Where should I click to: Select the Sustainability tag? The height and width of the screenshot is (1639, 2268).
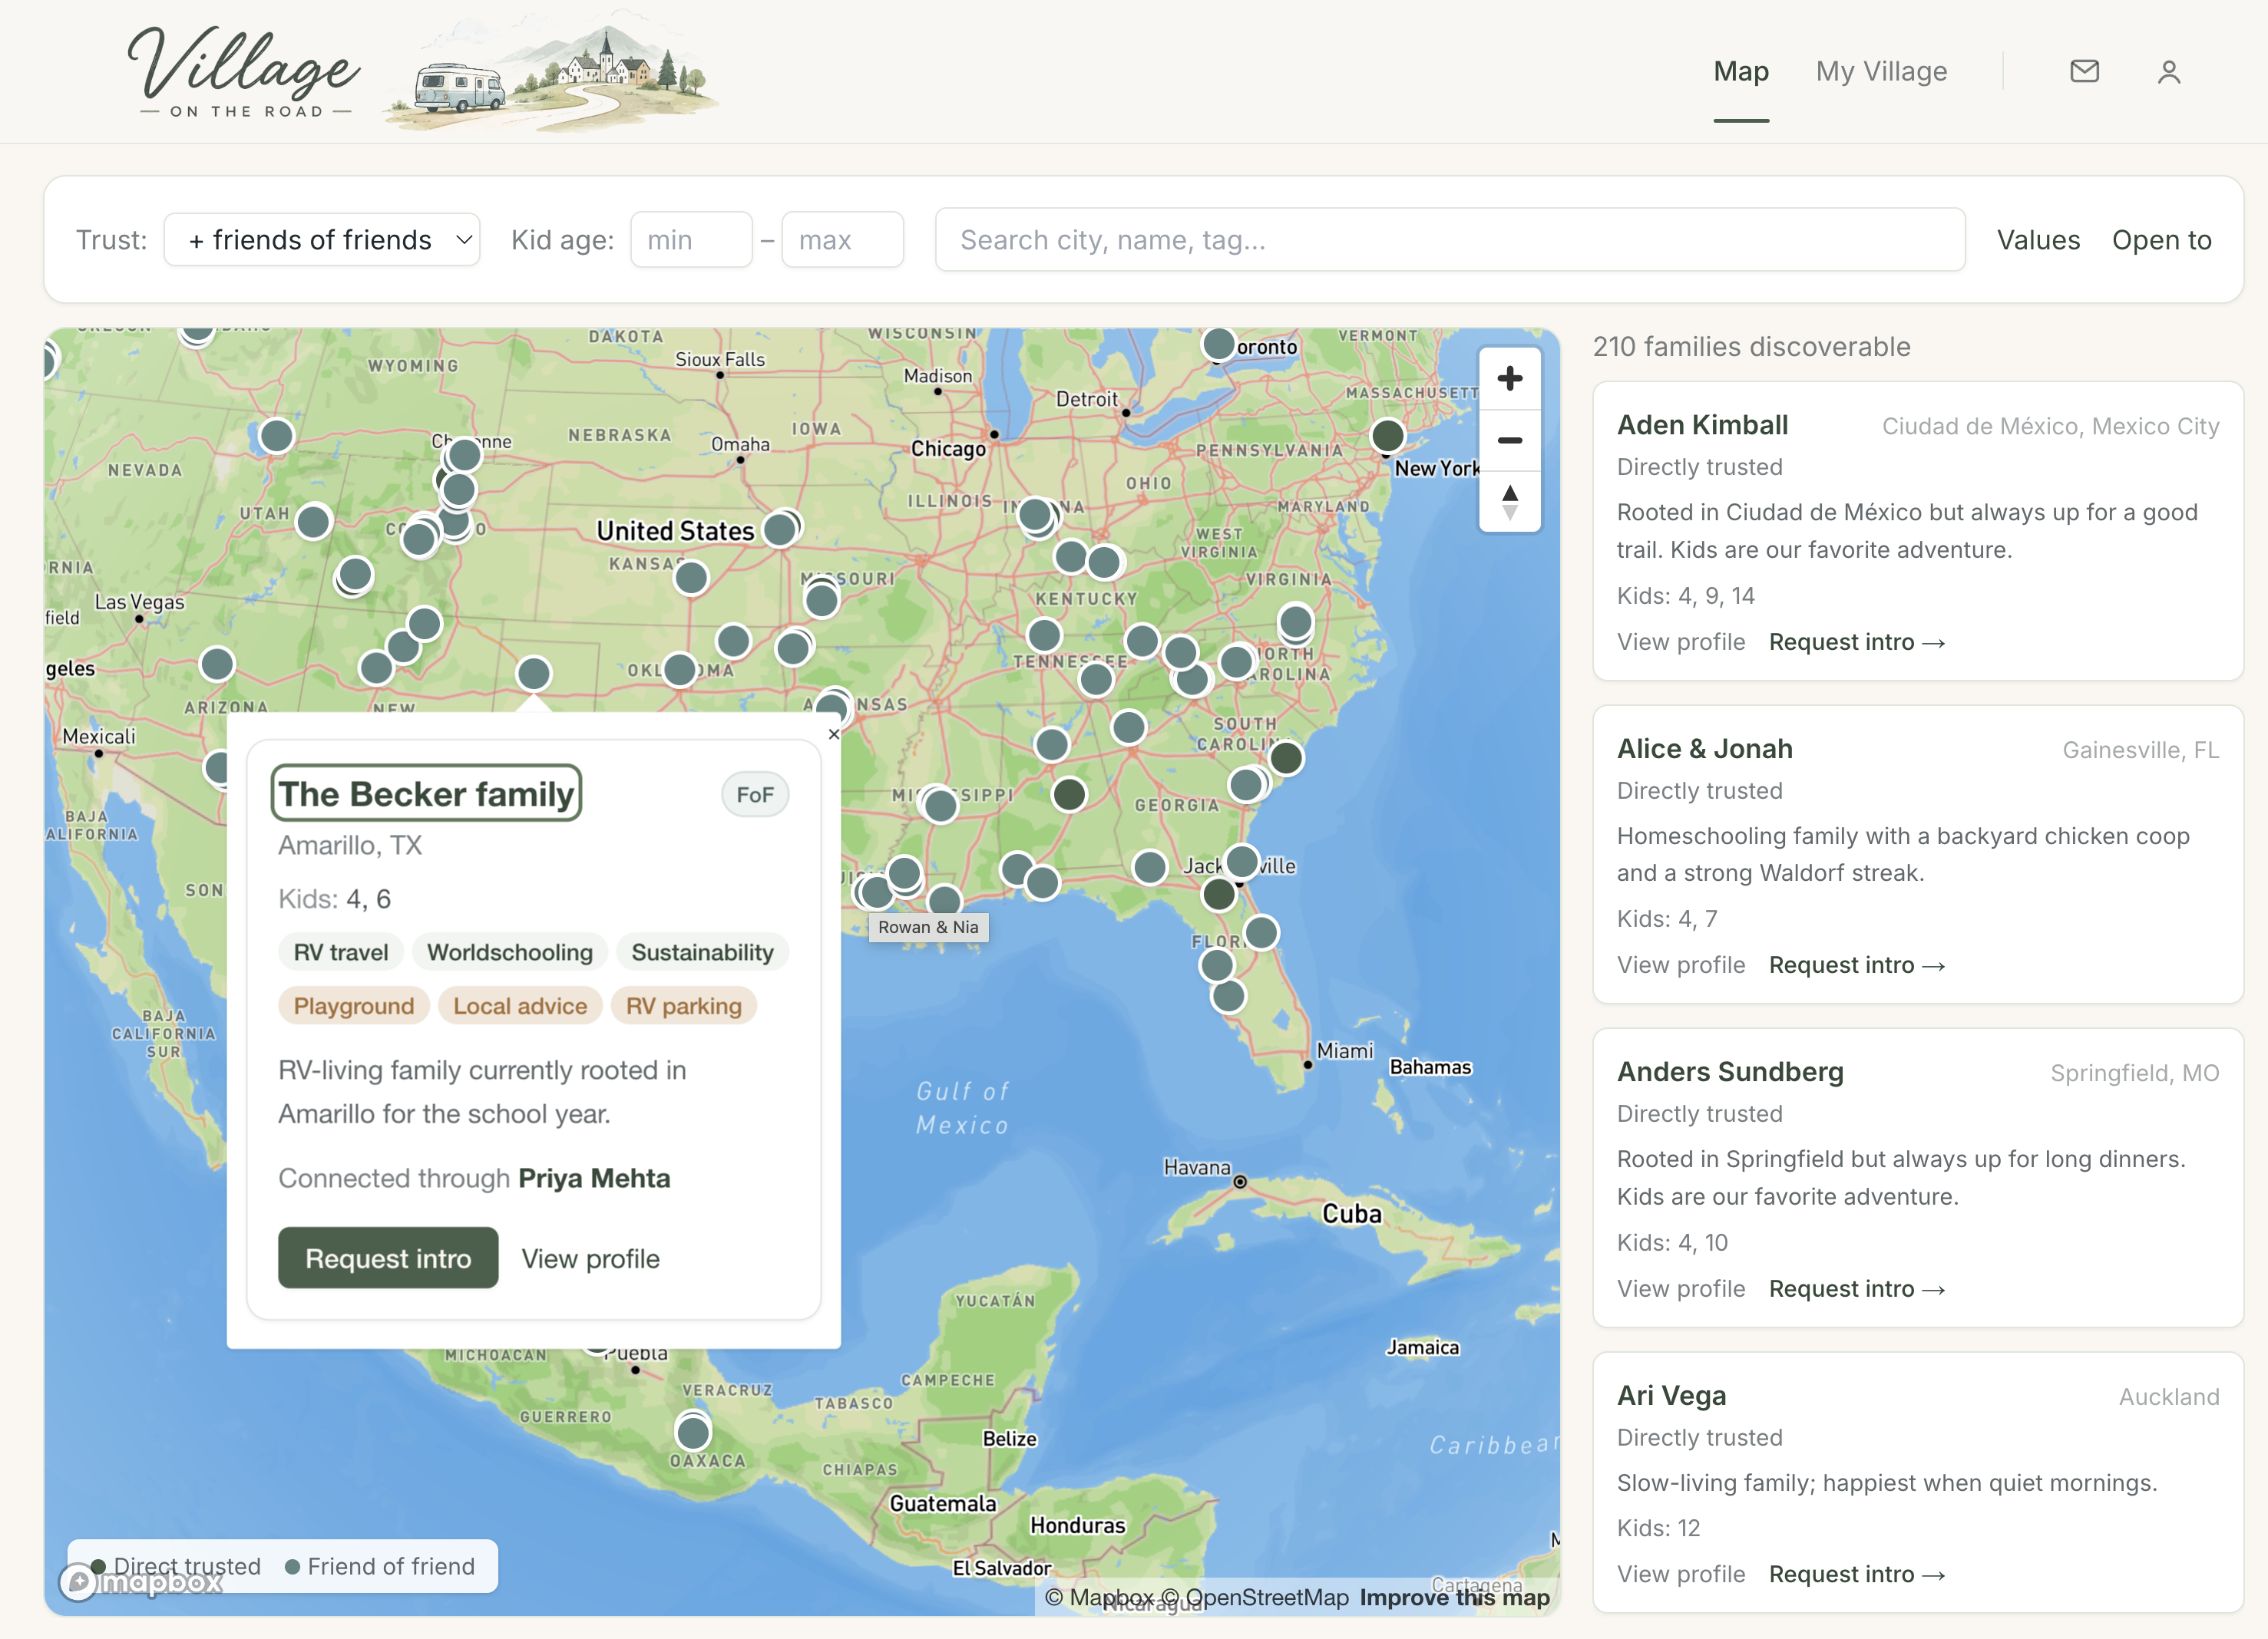tap(702, 952)
